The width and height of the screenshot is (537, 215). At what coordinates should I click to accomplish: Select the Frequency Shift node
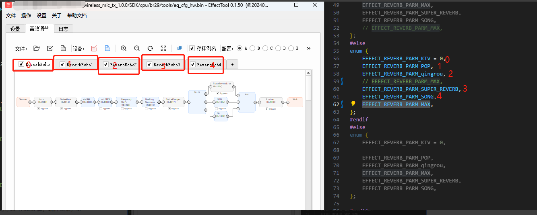126,102
